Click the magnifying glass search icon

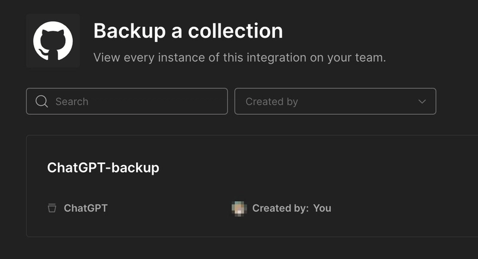41,101
